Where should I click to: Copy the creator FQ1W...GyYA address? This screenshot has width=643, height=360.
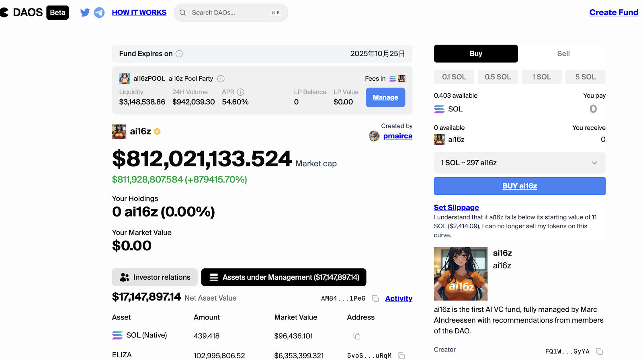[x=599, y=352]
